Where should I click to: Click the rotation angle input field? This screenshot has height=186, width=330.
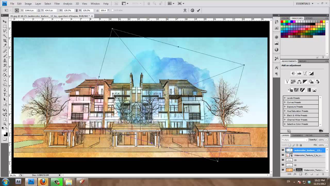click(x=103, y=10)
